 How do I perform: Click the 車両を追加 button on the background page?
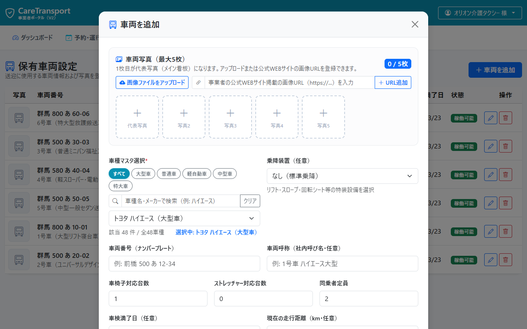pyautogui.click(x=495, y=70)
